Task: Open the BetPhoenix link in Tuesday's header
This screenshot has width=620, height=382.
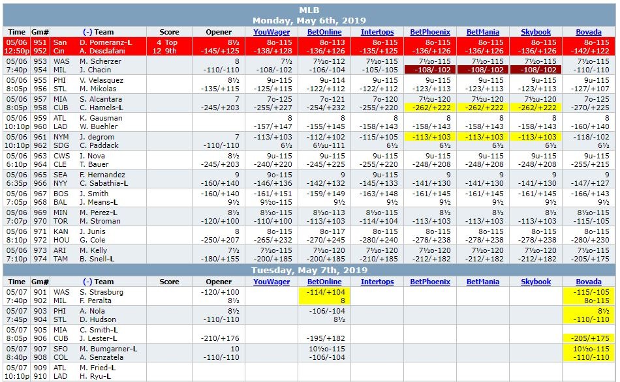Action: tap(430, 282)
